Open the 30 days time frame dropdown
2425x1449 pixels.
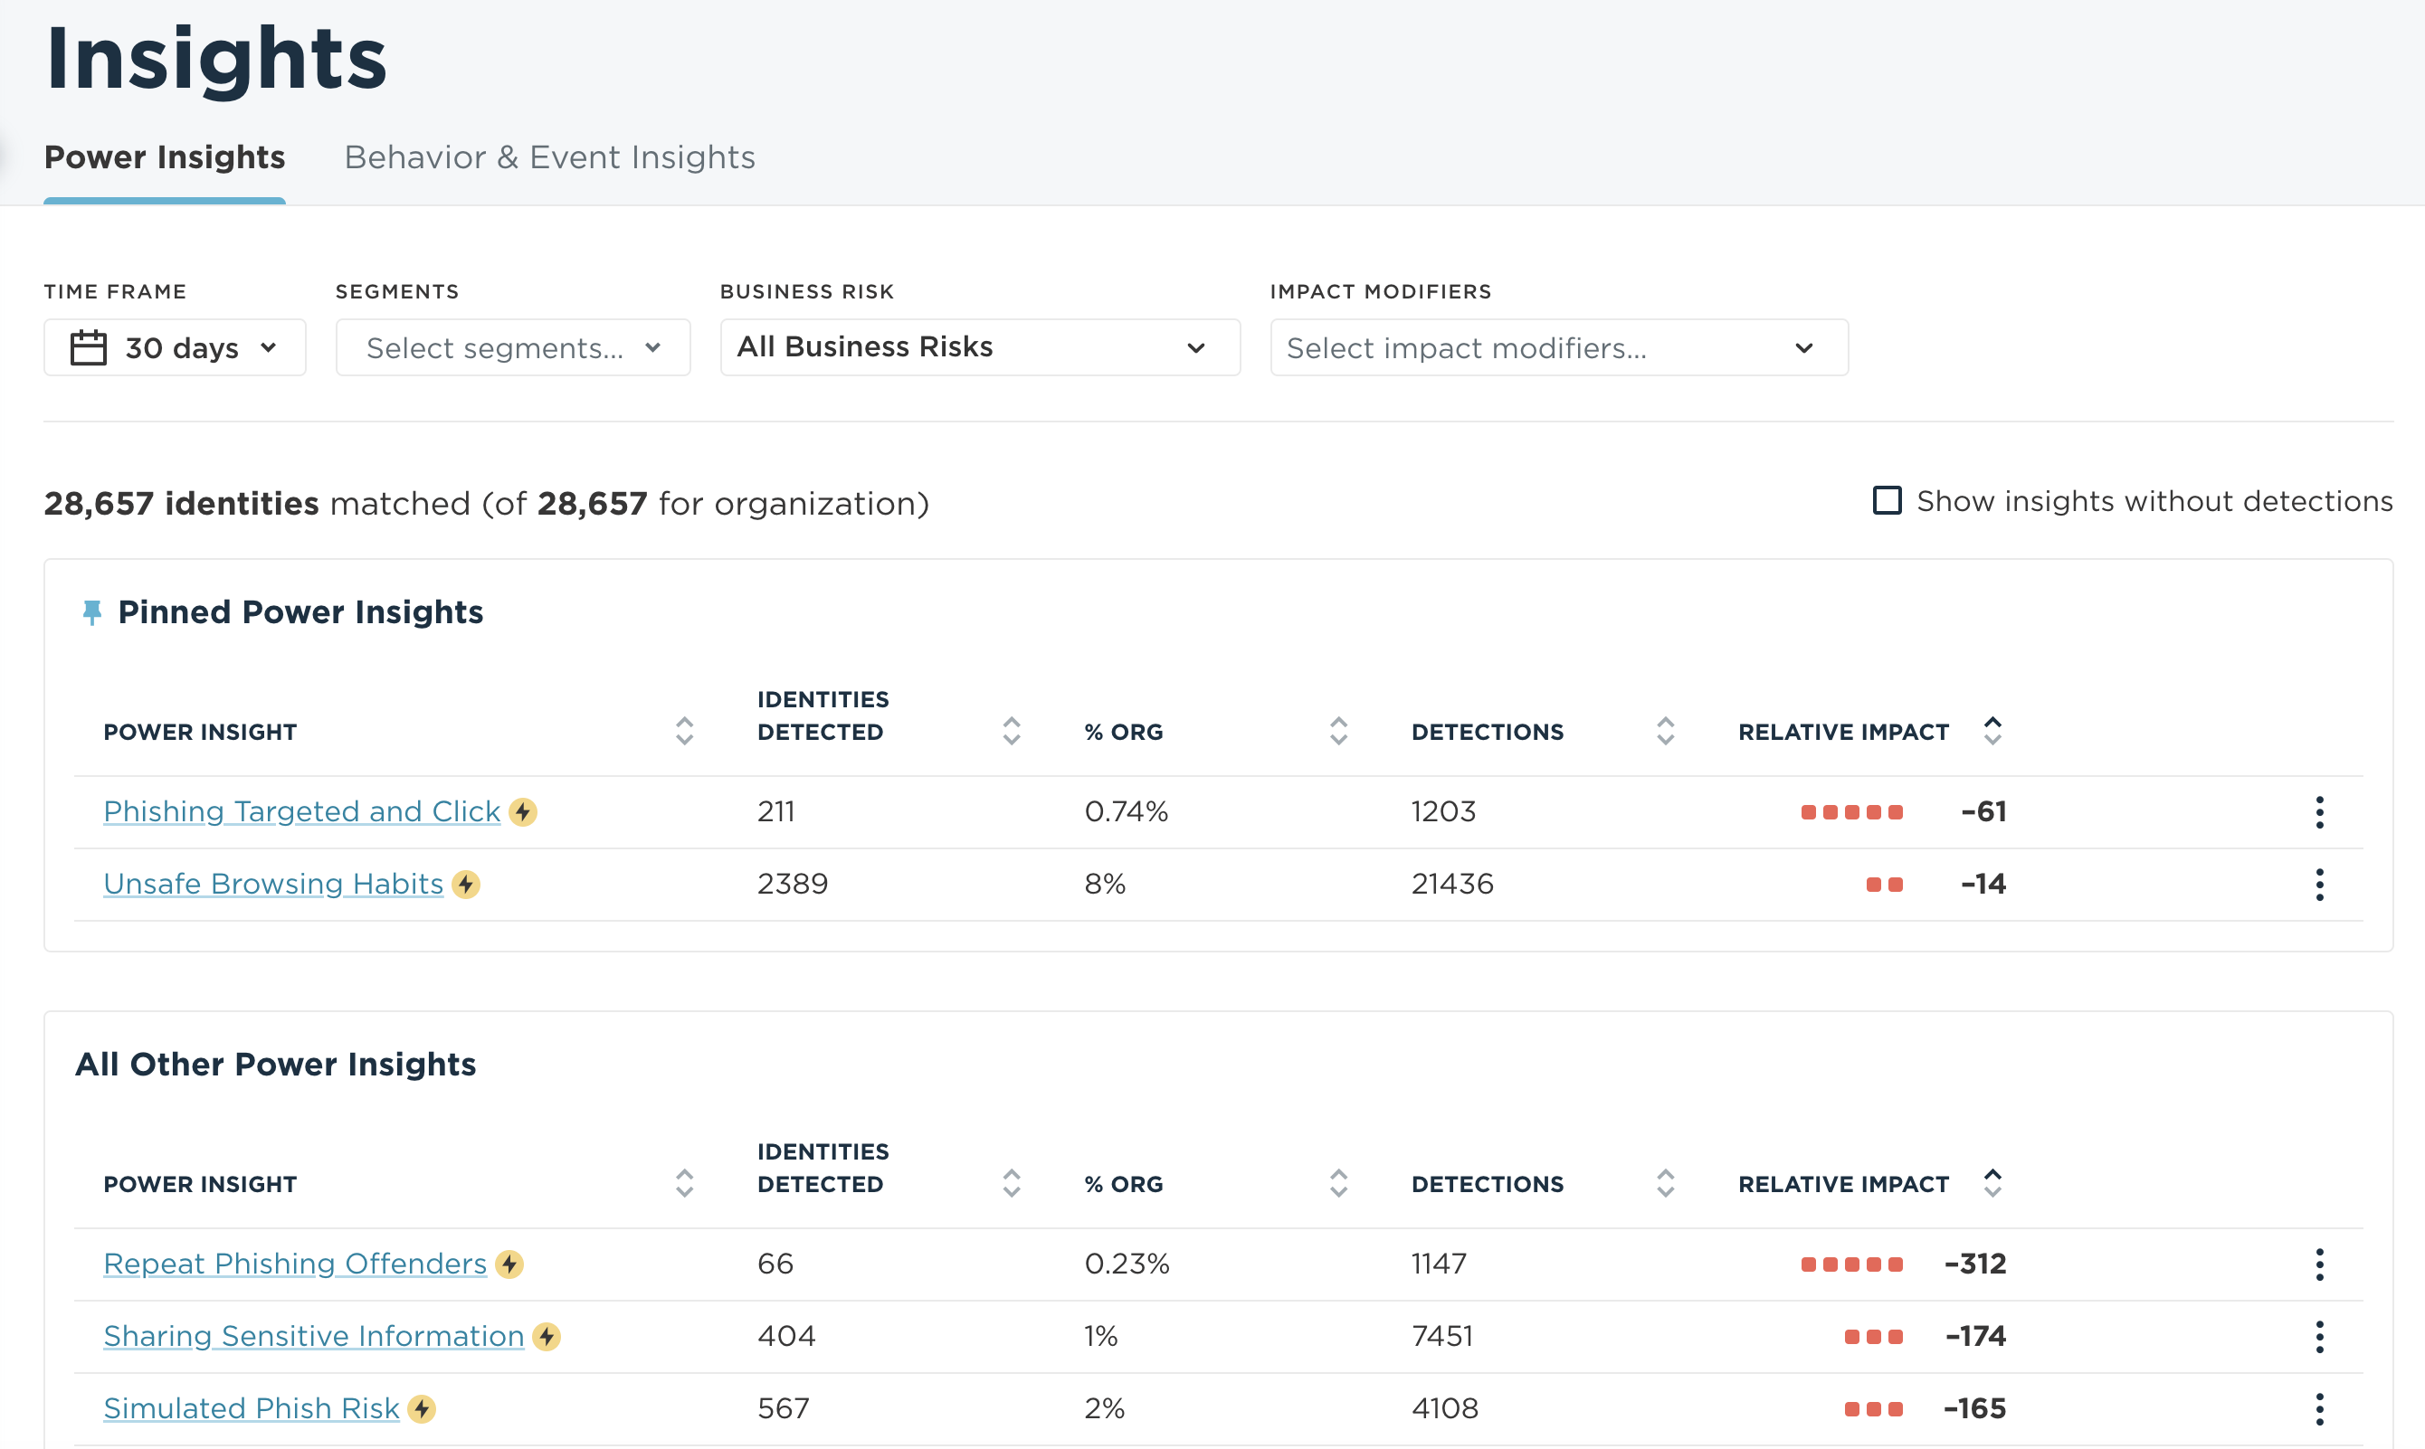pyautogui.click(x=174, y=346)
